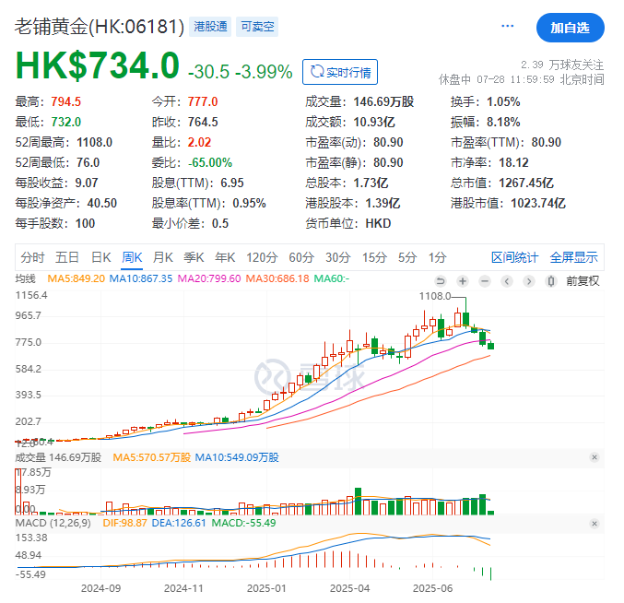Click the 成交额 10.93亿 value
Image resolution: width=624 pixels, height=603 pixels.
[x=374, y=123]
